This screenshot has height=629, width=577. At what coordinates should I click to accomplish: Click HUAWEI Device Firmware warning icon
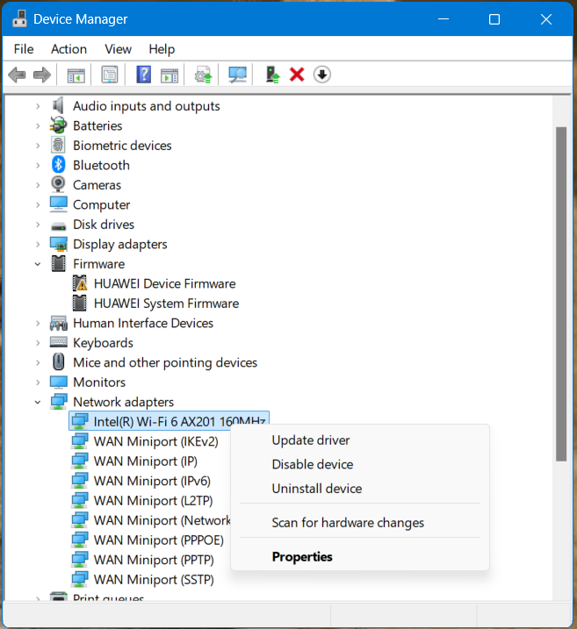(80, 283)
